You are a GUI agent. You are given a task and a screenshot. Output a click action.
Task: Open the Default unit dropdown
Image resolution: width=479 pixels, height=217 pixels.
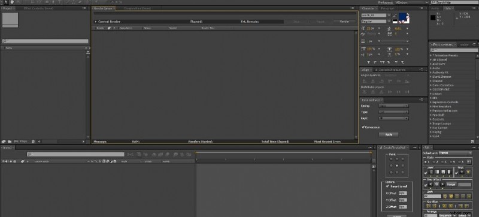(456, 153)
